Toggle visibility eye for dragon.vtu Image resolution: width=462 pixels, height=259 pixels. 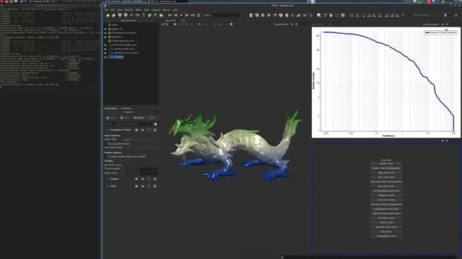click(x=105, y=29)
